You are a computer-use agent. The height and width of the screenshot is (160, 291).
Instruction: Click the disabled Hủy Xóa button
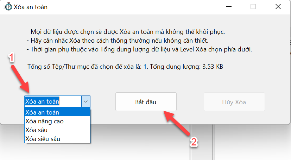tap(234, 102)
